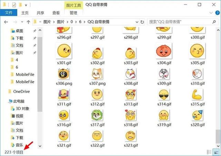The width and height of the screenshot is (221, 156).
Task: Open the 文件 menu
Action: click(9, 13)
